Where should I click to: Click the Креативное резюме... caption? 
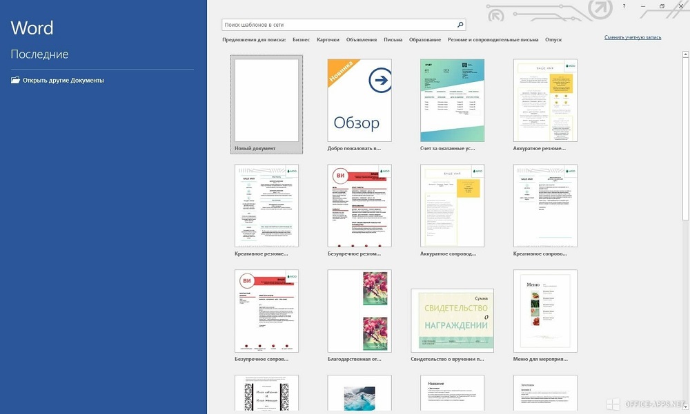pos(262,254)
